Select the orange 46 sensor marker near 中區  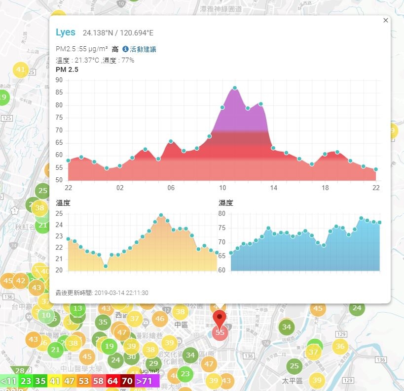pyautogui.click(x=160, y=319)
